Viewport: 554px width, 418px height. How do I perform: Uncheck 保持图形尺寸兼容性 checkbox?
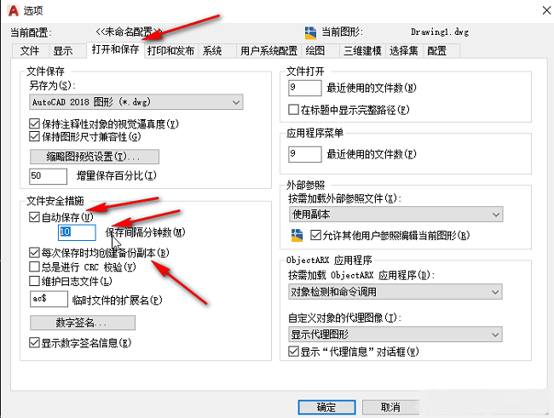[x=34, y=136]
